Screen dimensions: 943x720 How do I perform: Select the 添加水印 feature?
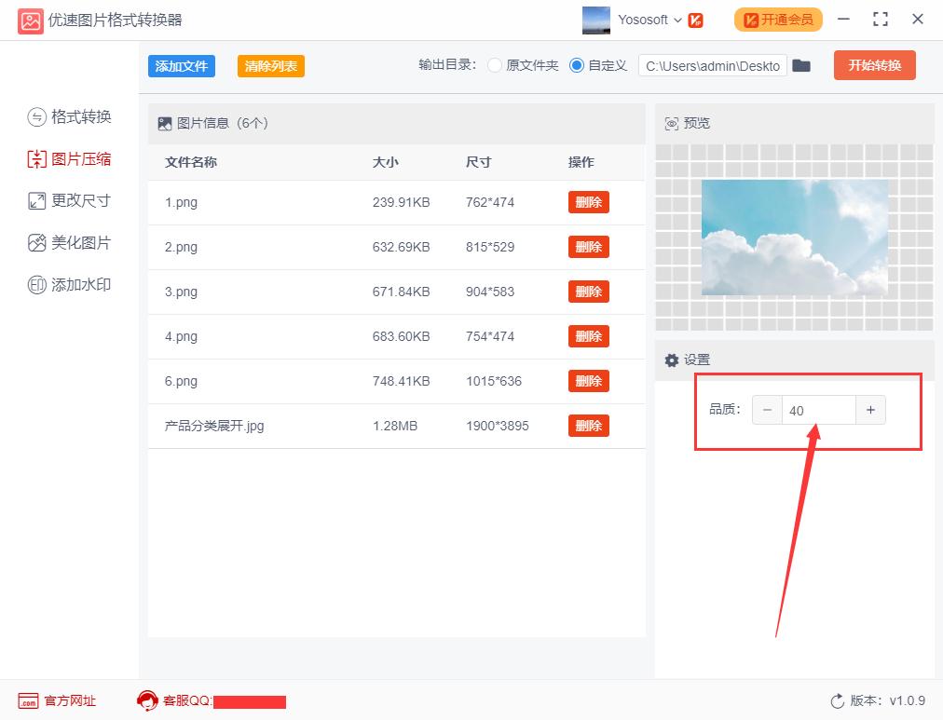point(69,284)
